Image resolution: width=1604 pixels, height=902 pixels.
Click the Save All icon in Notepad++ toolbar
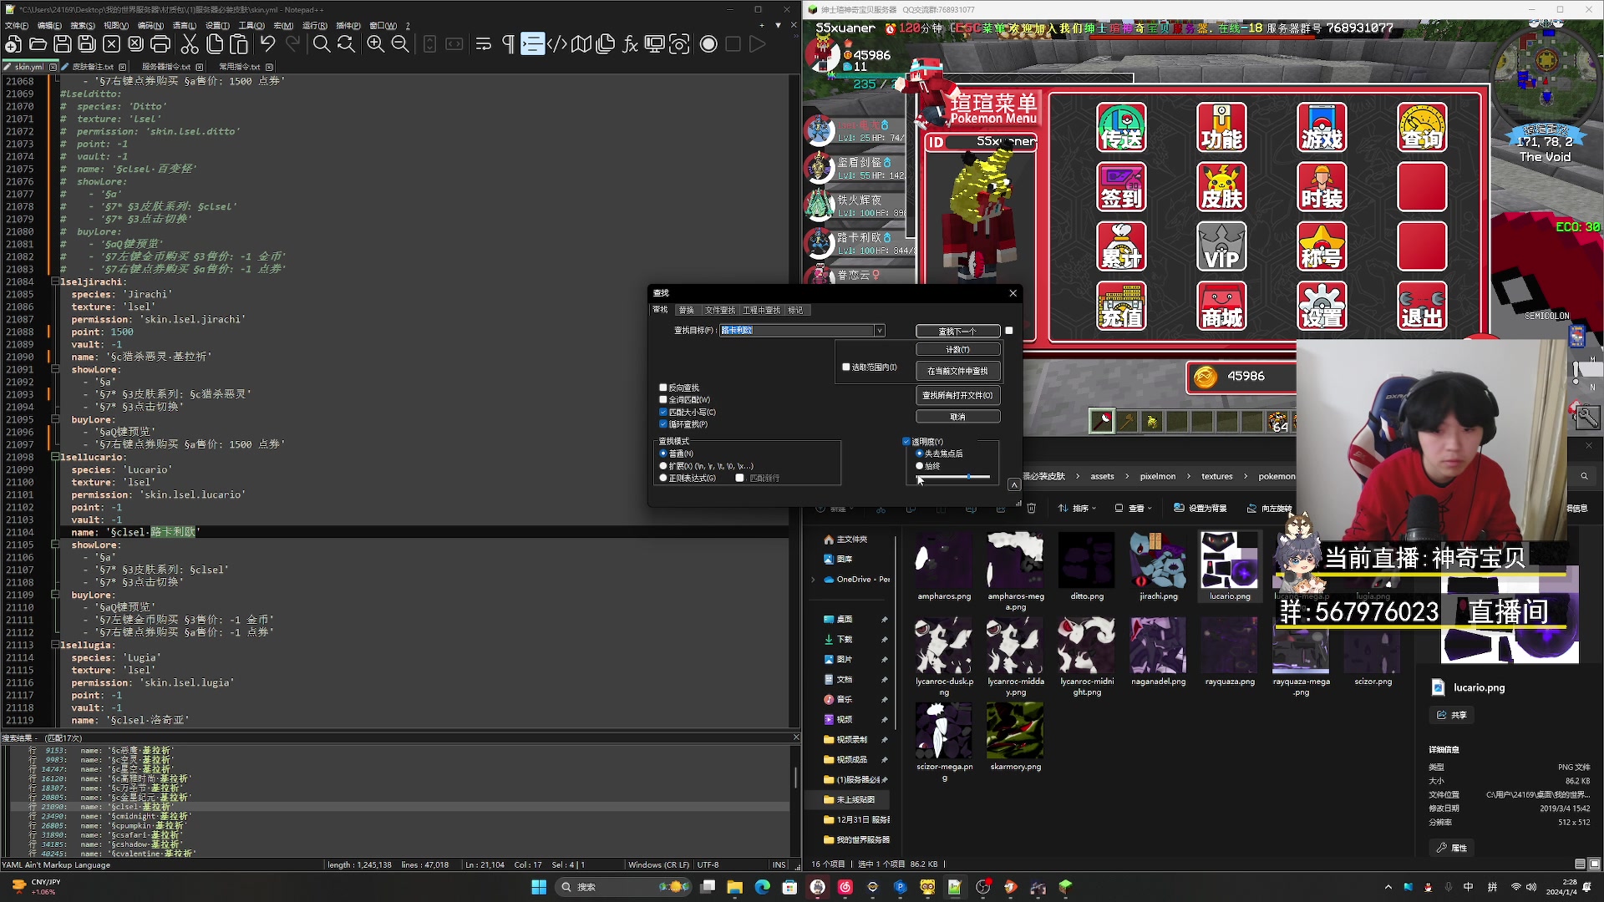[x=87, y=44]
